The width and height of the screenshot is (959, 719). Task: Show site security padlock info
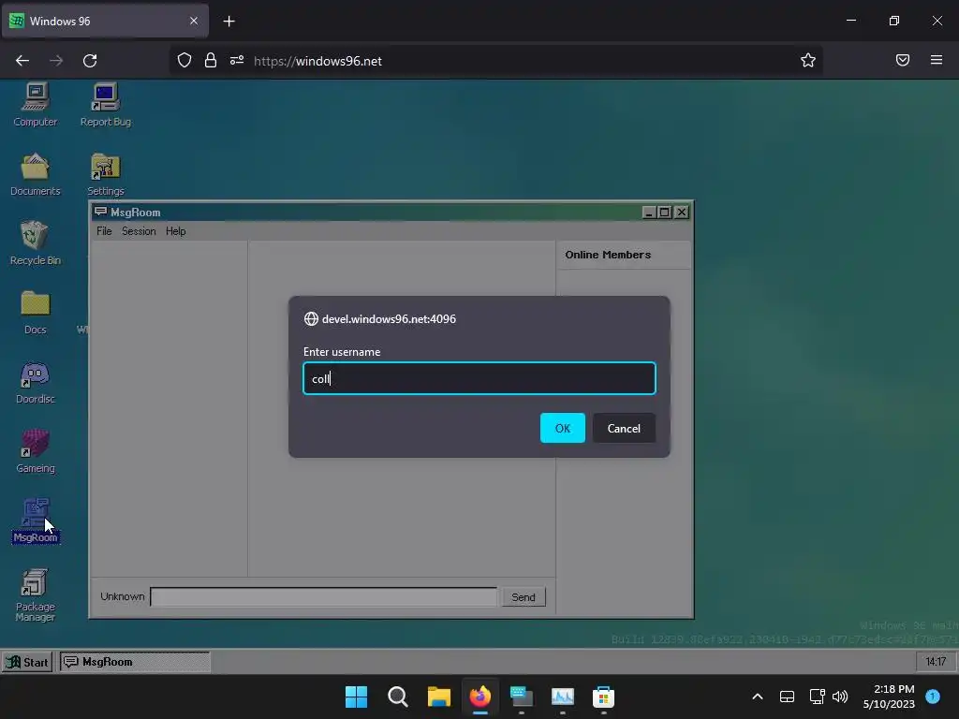(211, 61)
